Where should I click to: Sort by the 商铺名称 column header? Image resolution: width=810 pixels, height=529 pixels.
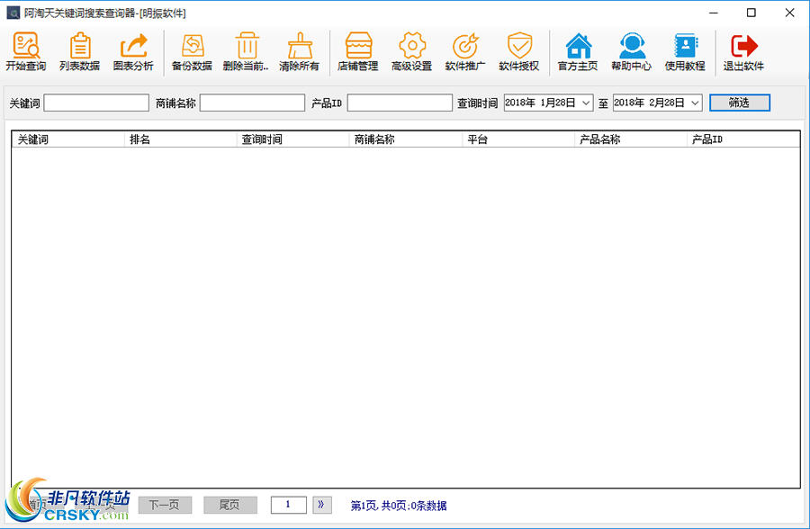(406, 139)
